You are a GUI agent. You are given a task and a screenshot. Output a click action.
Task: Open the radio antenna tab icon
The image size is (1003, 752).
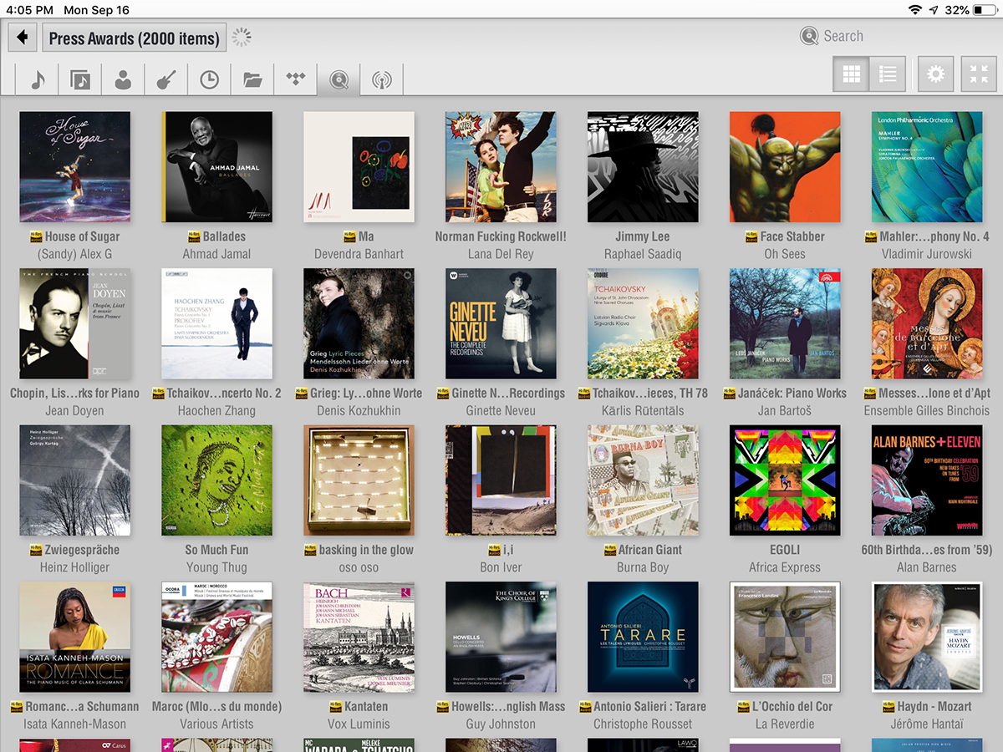[382, 79]
